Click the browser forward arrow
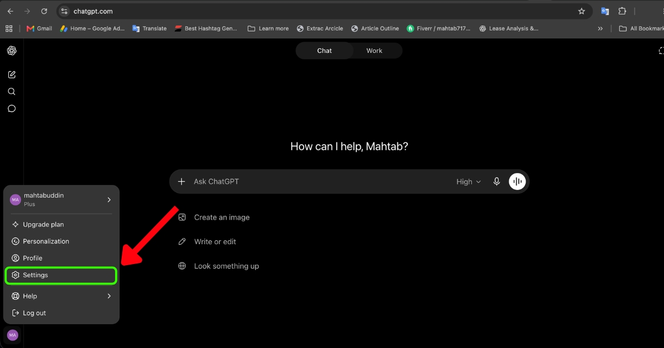This screenshot has width=664, height=348. tap(27, 11)
